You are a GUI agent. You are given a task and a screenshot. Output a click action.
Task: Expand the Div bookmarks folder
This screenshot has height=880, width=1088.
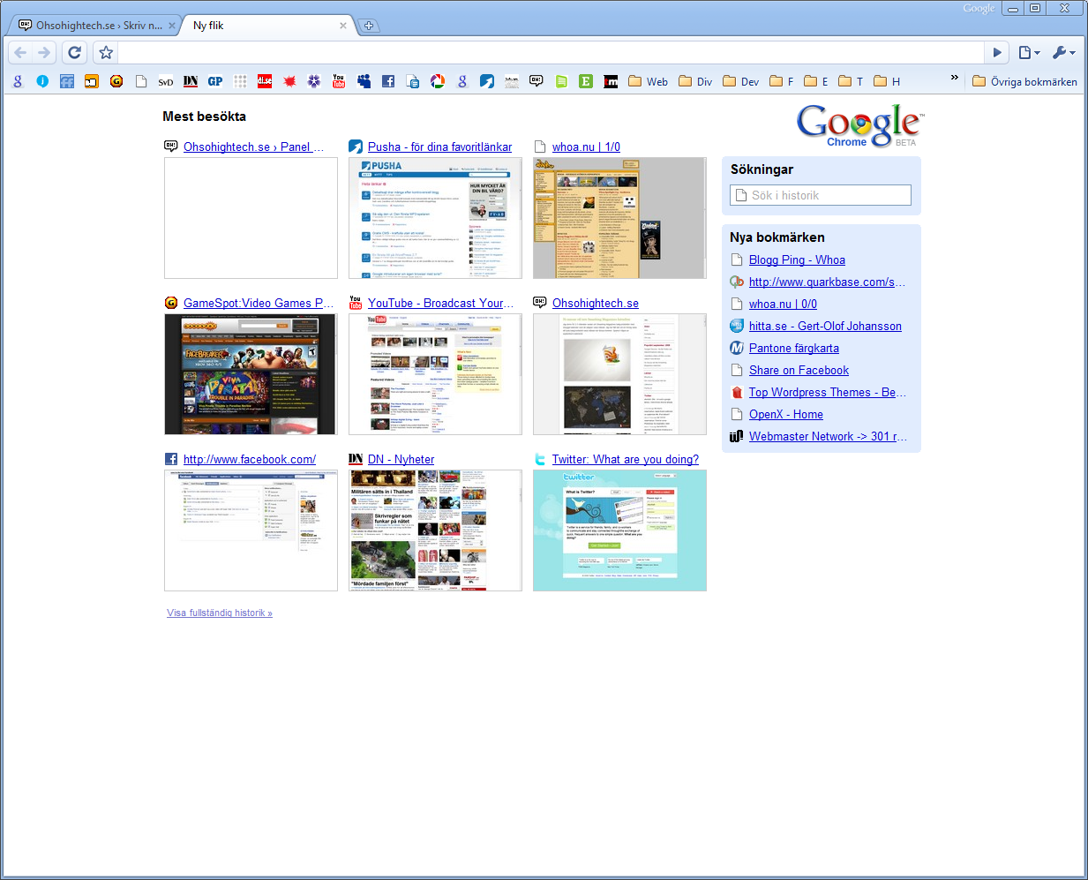coord(695,81)
